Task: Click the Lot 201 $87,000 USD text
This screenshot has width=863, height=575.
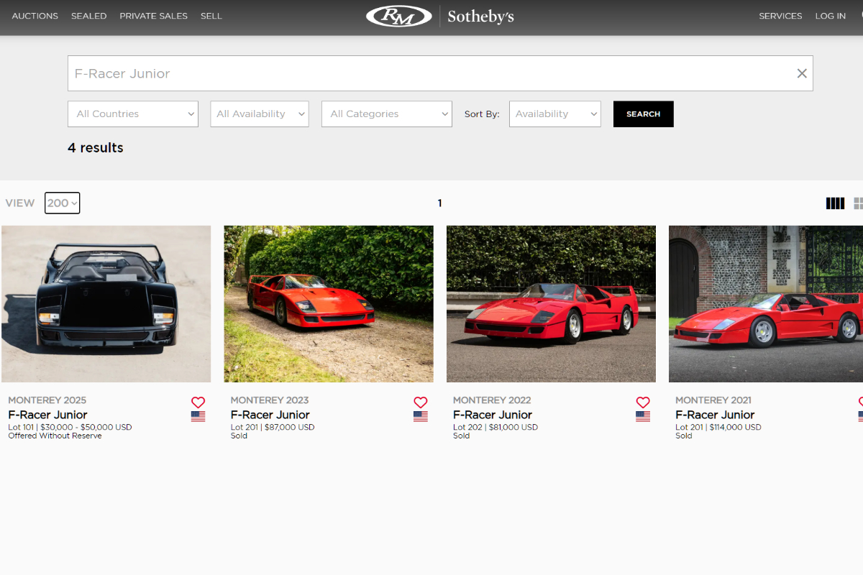Action: [273, 427]
